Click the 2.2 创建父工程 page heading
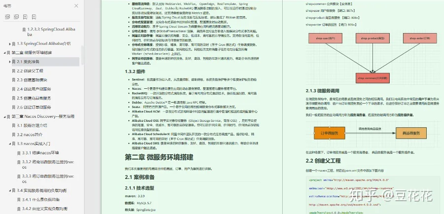The height and width of the screenshot is (214, 444). pos(323,161)
